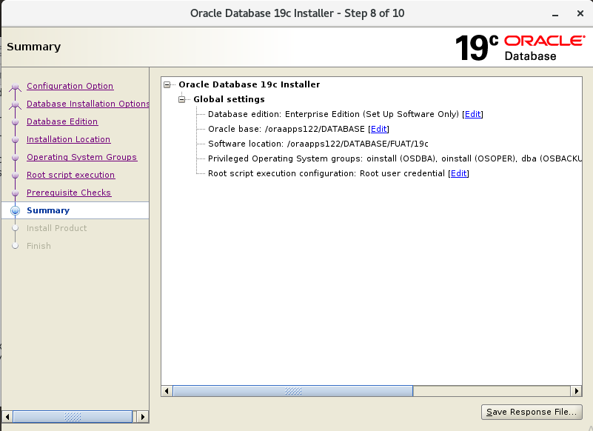Screen dimensions: 593x431
Task: Collapse the Oracle Database 19c Installer tree node
Action: click(x=167, y=84)
